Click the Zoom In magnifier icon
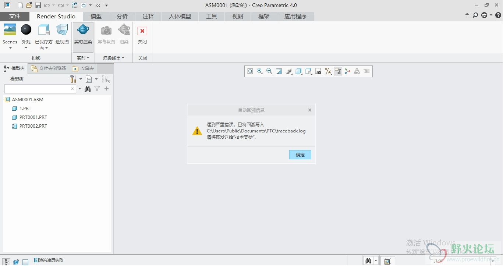The image size is (503, 266). (260, 71)
